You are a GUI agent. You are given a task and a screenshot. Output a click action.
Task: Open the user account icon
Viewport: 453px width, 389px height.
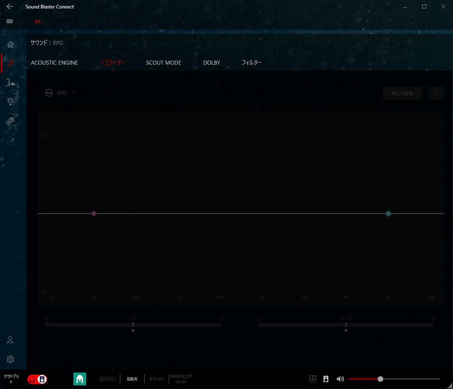(x=10, y=340)
